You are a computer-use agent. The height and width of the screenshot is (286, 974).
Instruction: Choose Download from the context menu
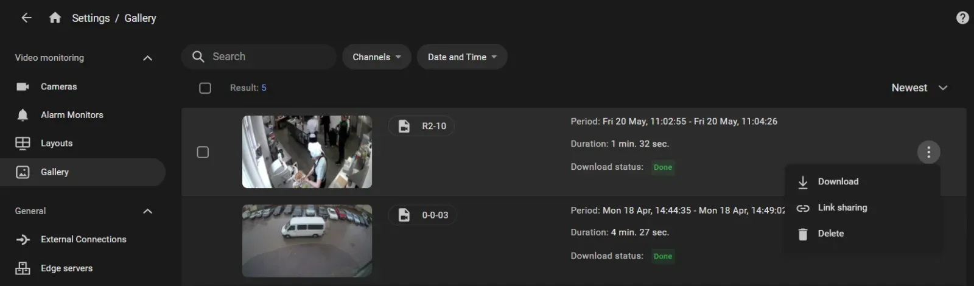[863, 182]
